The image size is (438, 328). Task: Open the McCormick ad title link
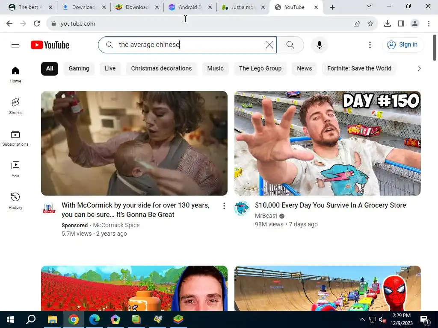pos(136,210)
